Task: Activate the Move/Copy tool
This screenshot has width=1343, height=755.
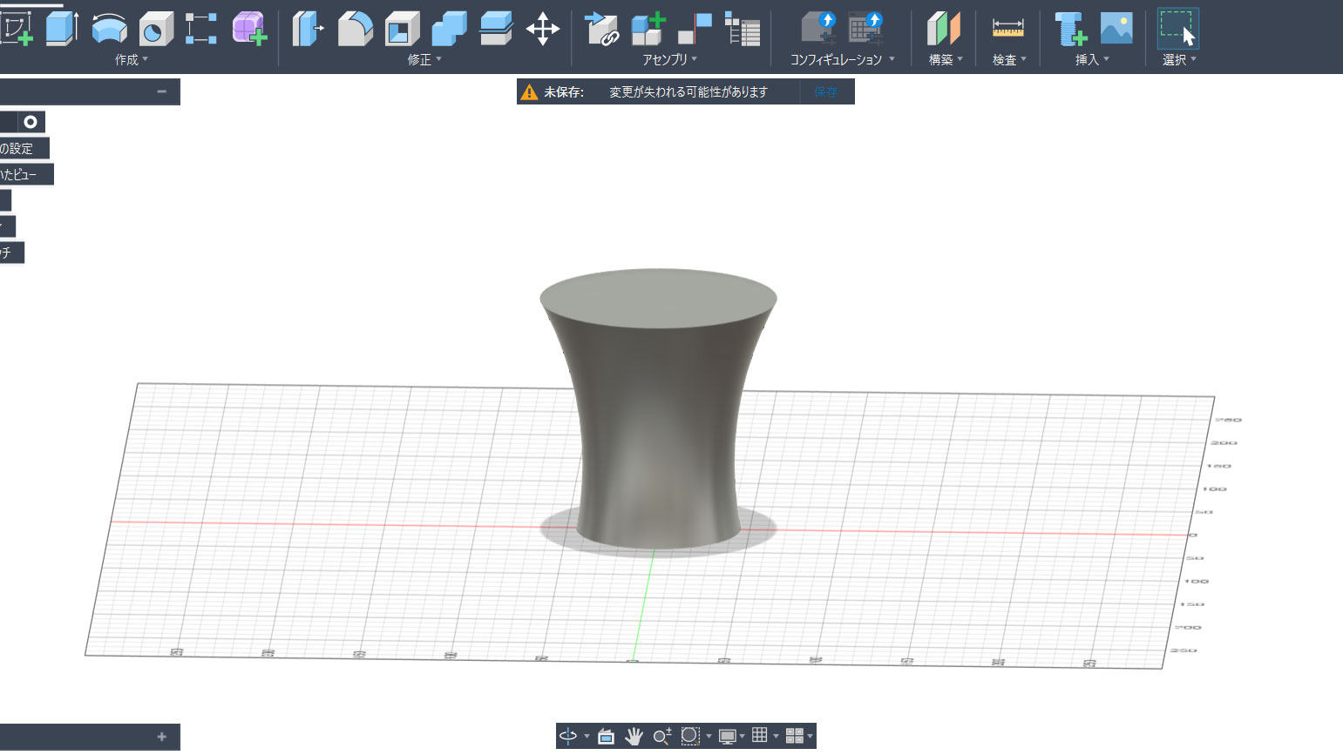Action: pyautogui.click(x=542, y=28)
